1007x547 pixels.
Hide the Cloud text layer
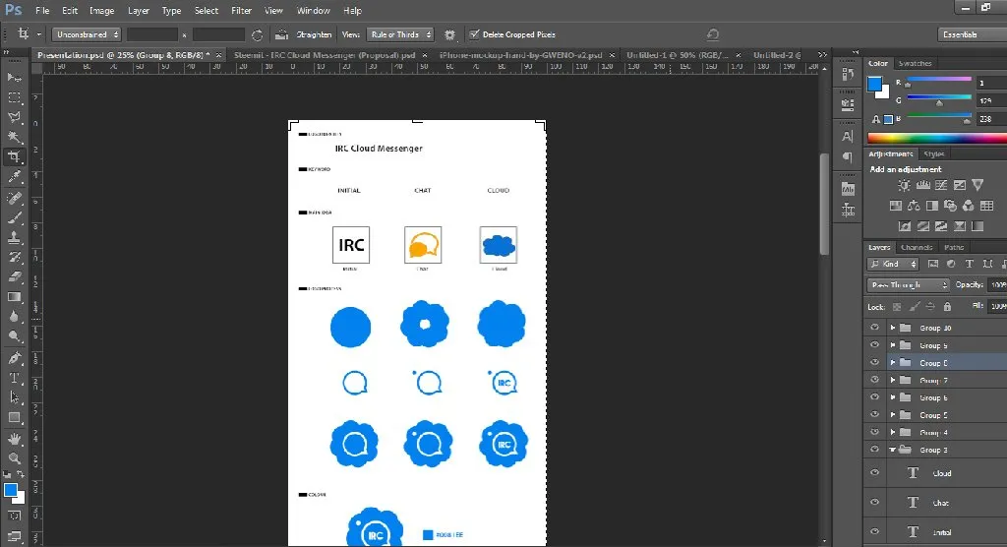[x=874, y=472]
